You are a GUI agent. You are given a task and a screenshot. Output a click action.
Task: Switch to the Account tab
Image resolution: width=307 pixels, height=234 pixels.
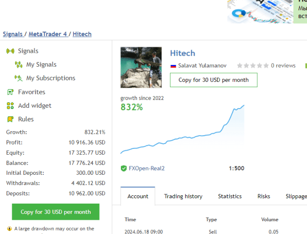(x=138, y=196)
